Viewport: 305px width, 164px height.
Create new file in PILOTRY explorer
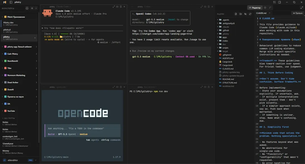click(x=236, y=14)
